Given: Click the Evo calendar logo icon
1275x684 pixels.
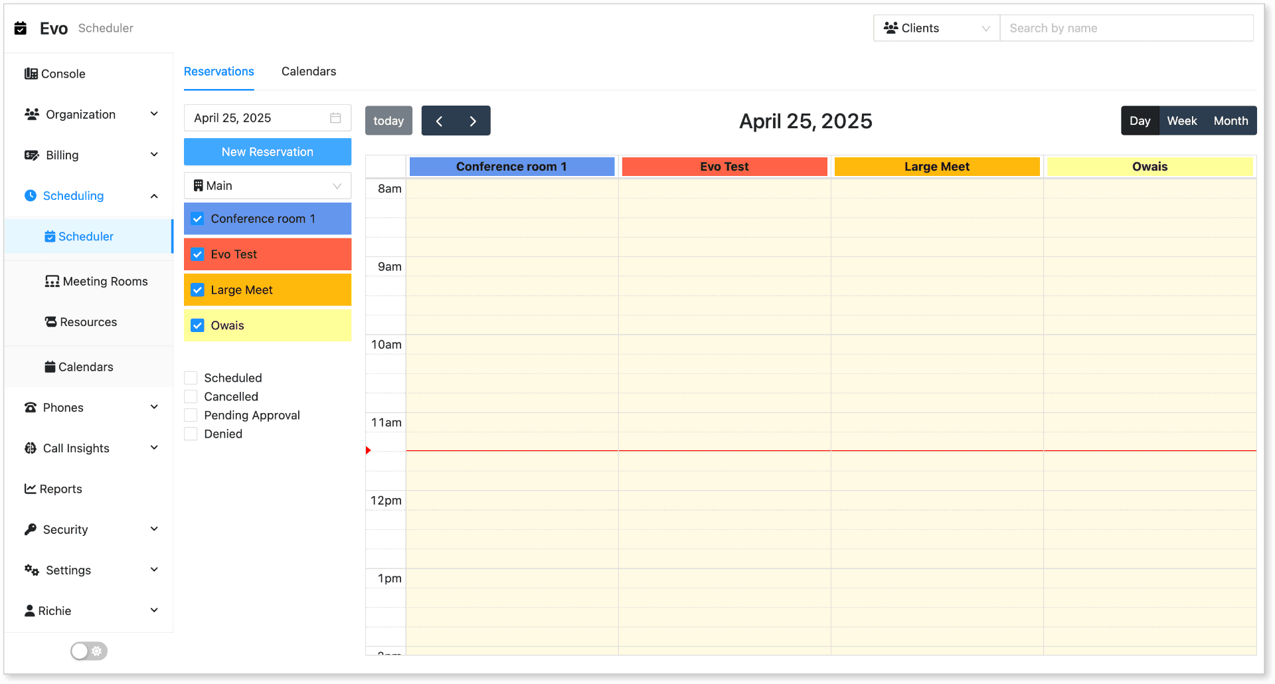Looking at the screenshot, I should point(21,28).
